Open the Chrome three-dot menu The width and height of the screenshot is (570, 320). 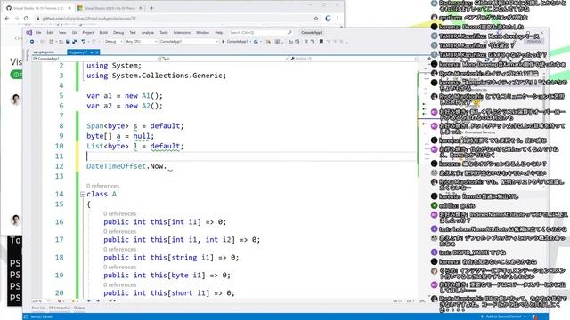pos(338,18)
